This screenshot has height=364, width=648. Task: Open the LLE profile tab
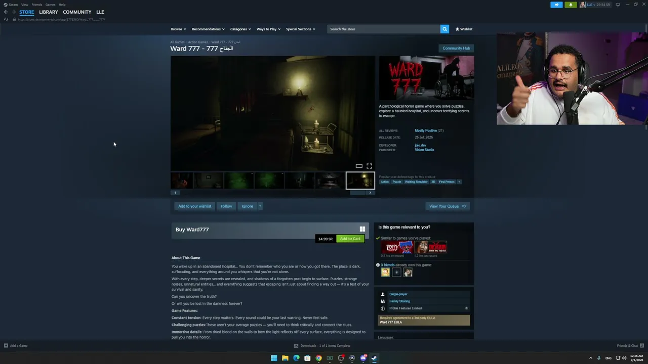tap(100, 12)
